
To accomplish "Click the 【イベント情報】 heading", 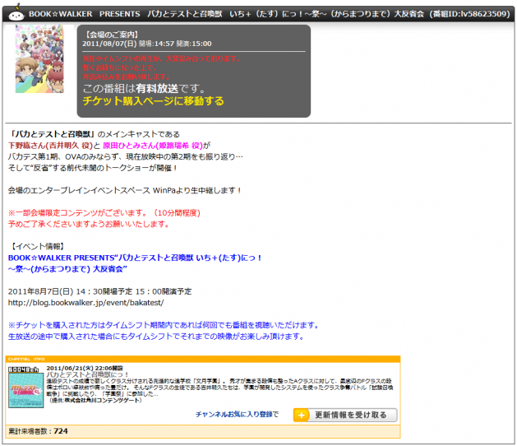I will tap(37, 247).
